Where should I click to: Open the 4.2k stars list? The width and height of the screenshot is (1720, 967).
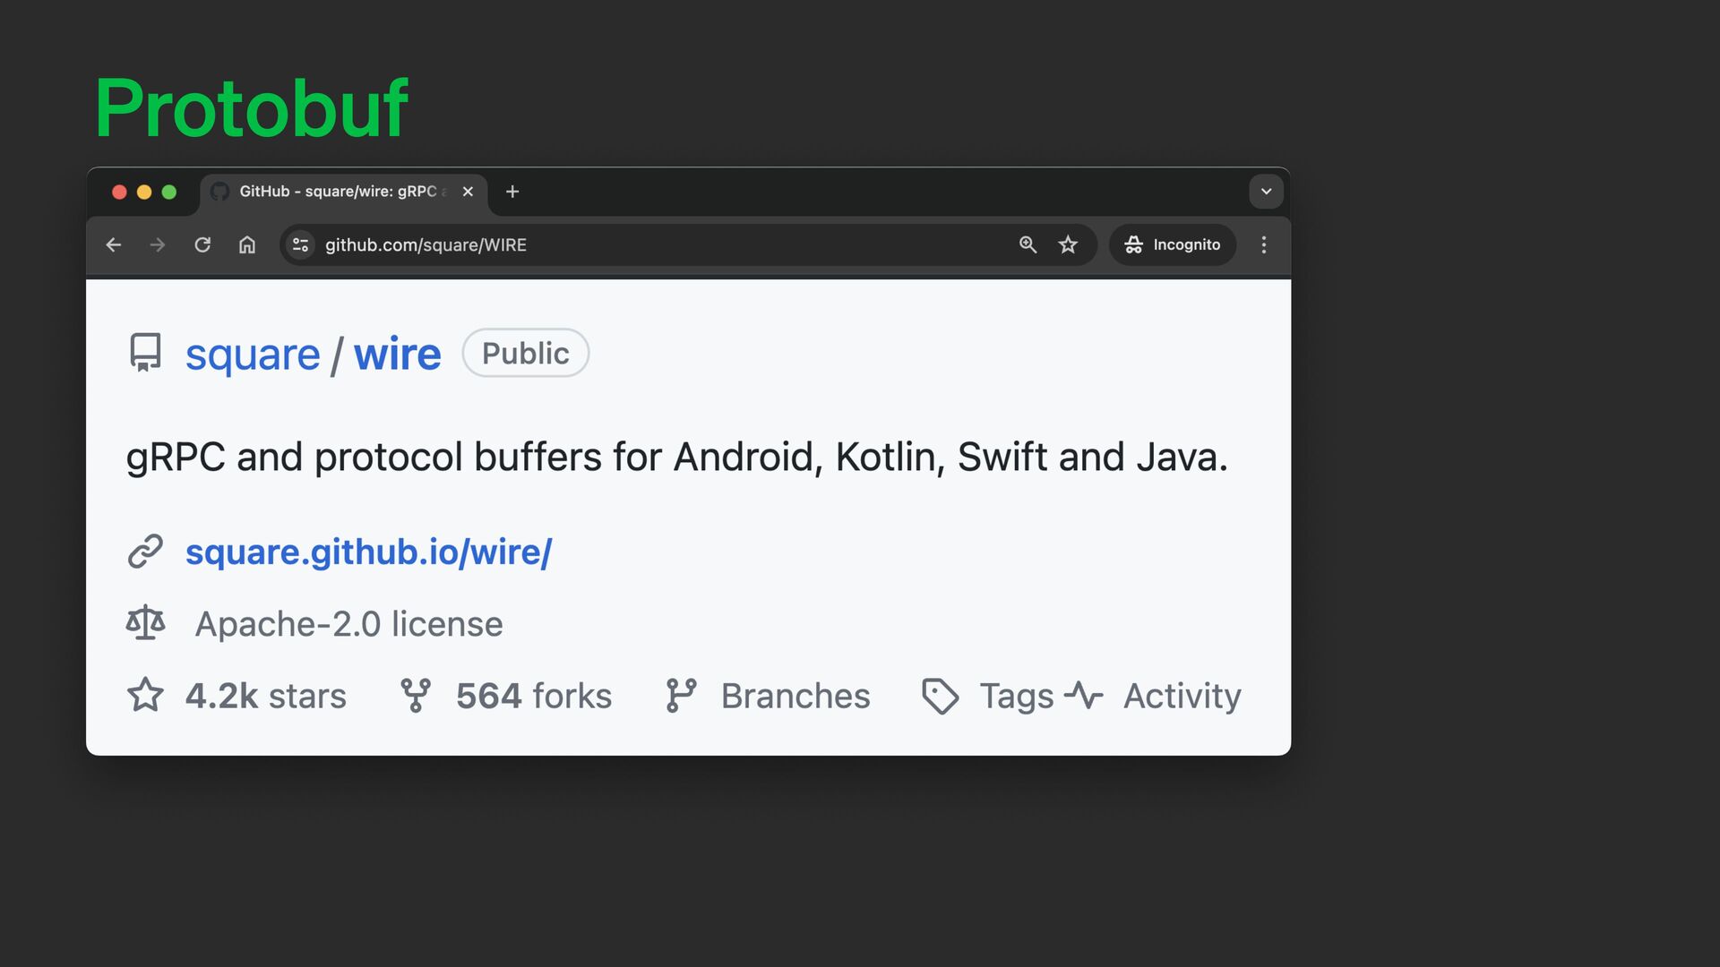[x=264, y=696]
